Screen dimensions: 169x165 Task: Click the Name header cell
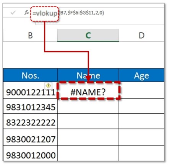pos(88,75)
